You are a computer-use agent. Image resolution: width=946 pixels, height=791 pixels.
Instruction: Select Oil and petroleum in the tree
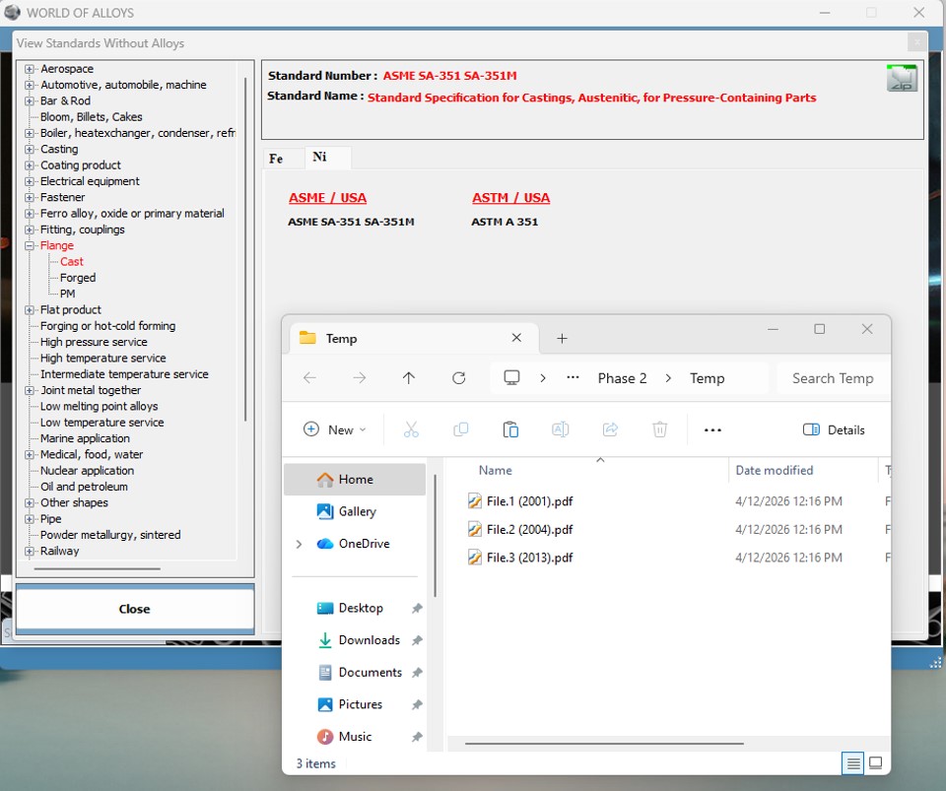(84, 487)
